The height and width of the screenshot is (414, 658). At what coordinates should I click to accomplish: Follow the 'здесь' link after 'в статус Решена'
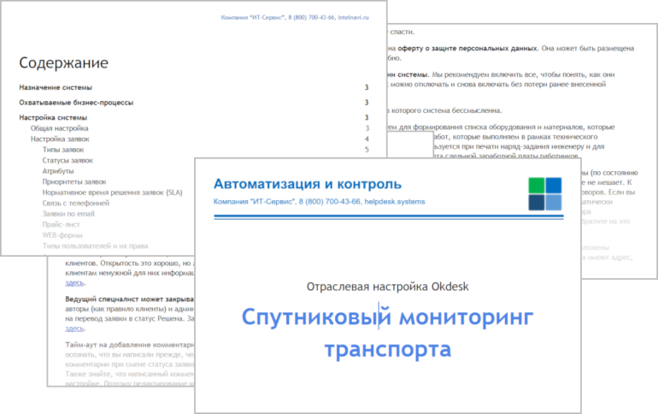[x=74, y=328]
